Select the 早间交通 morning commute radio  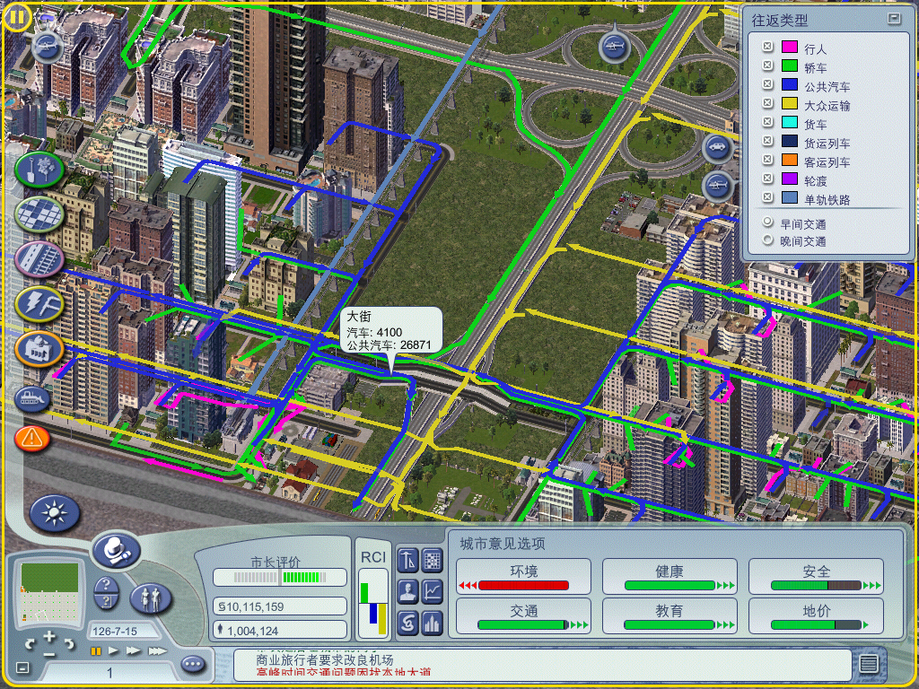[768, 222]
